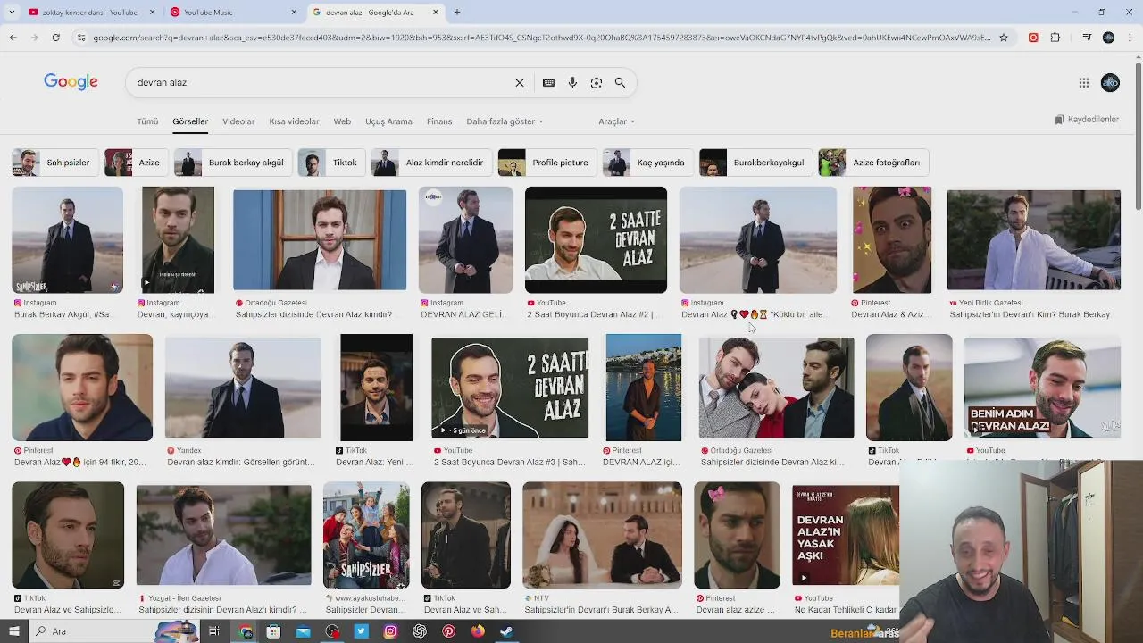Switch to the Kısa videolar tab

tap(294, 121)
